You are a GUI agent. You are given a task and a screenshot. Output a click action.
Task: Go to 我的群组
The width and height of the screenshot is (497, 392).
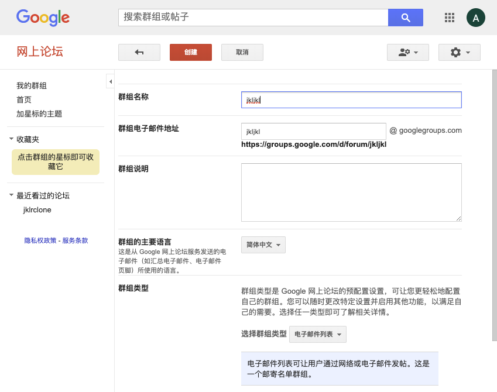click(x=32, y=86)
